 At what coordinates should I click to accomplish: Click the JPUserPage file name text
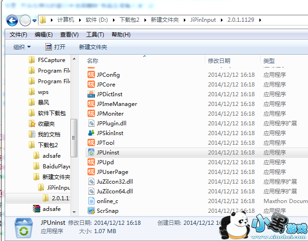point(113,172)
